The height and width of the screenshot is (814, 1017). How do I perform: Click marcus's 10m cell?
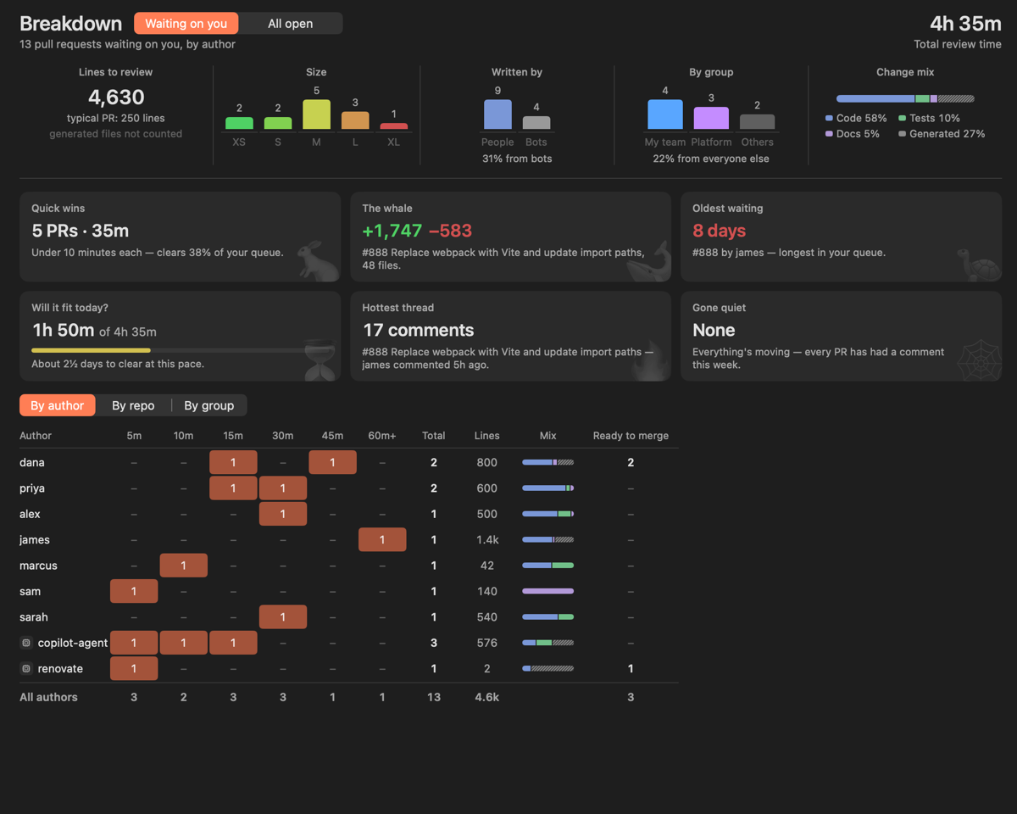point(184,566)
